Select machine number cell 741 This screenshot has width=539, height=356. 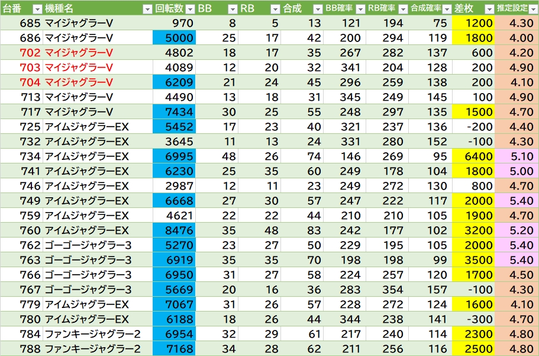tap(21, 171)
